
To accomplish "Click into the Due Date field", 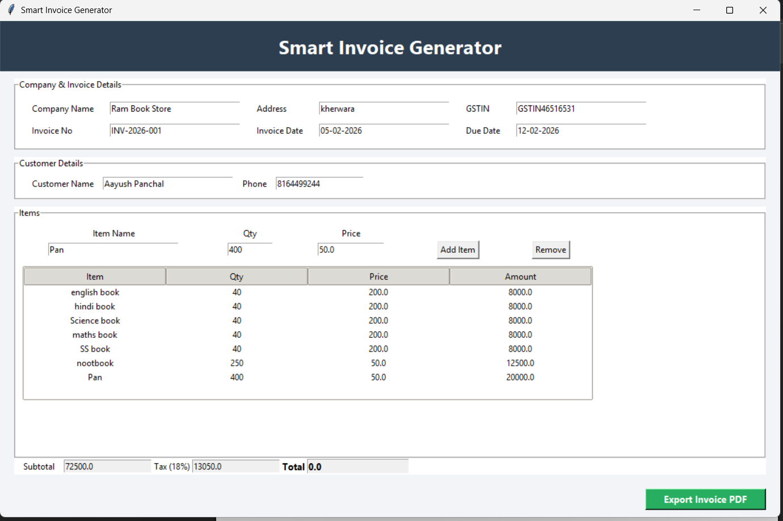I will 580,131.
